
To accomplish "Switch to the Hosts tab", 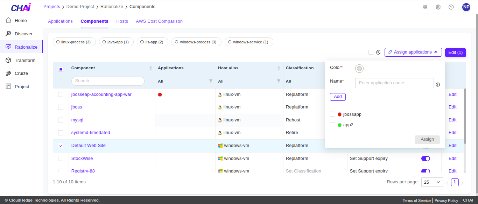I will click(x=122, y=21).
